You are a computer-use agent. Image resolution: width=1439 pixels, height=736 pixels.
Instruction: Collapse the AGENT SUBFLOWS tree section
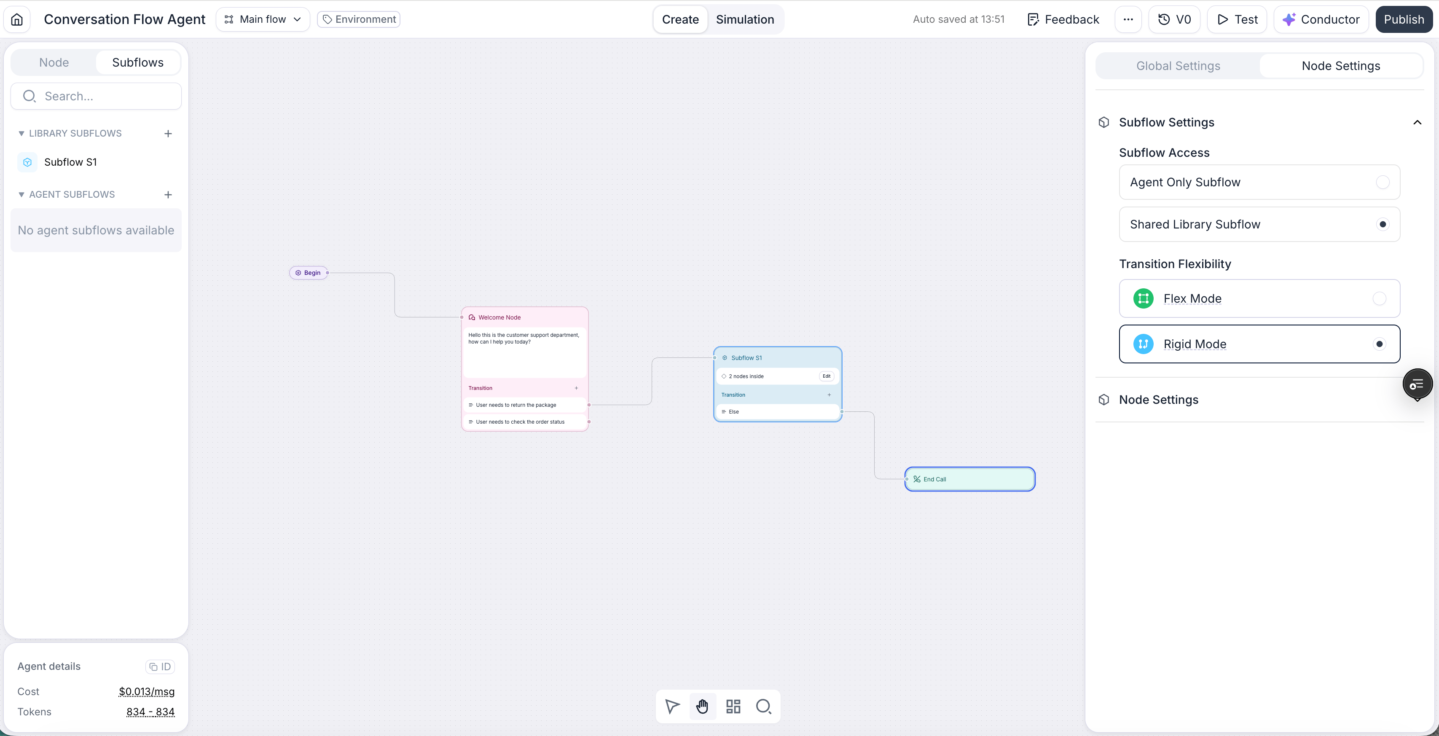click(x=21, y=194)
